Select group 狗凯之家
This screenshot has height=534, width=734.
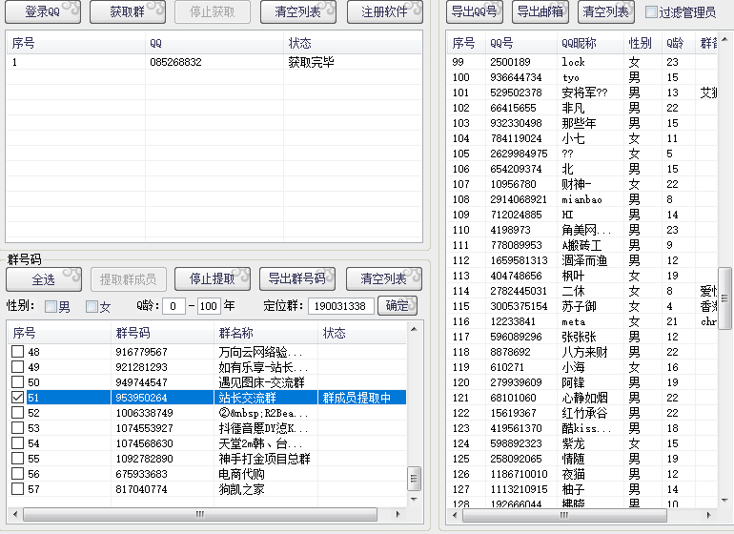(x=241, y=489)
